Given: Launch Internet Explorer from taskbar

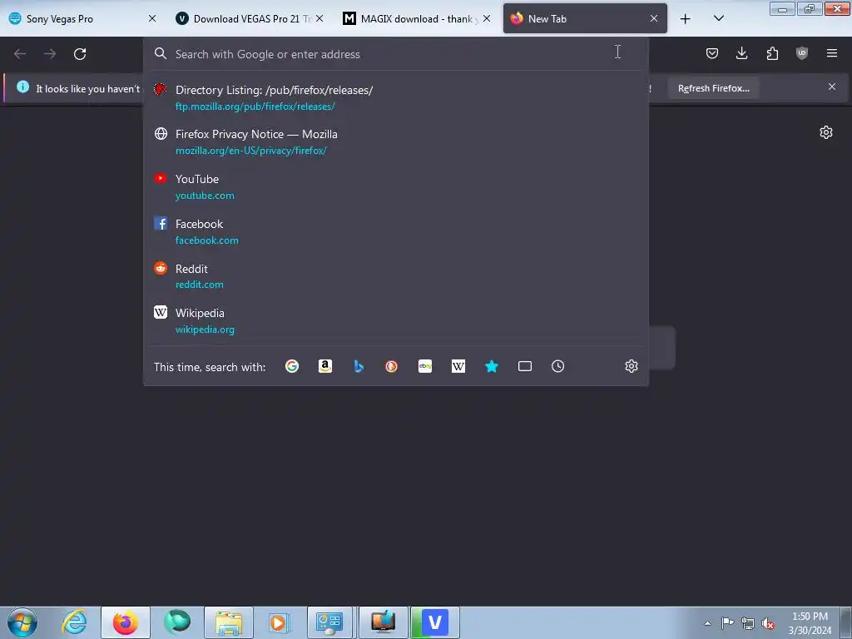Looking at the screenshot, I should tap(74, 622).
